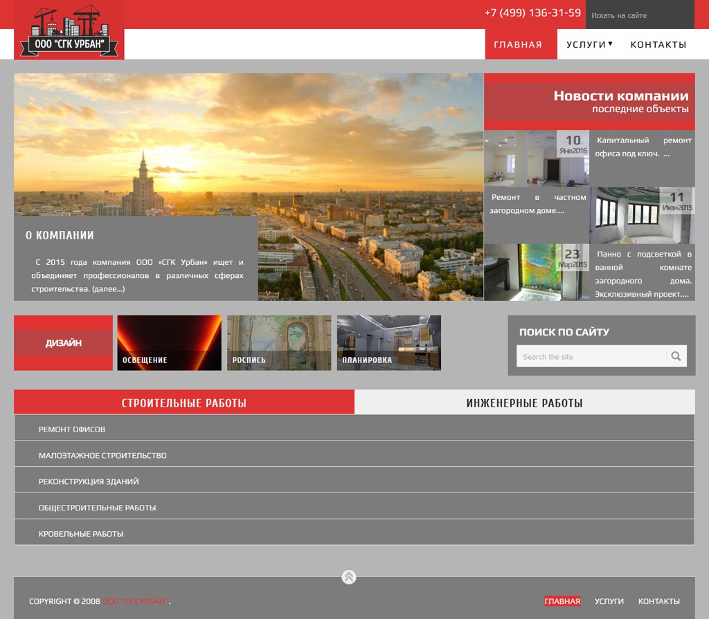This screenshot has width=709, height=619.
Task: Open КОНТАКТЫ in the top navigation
Action: tap(658, 44)
